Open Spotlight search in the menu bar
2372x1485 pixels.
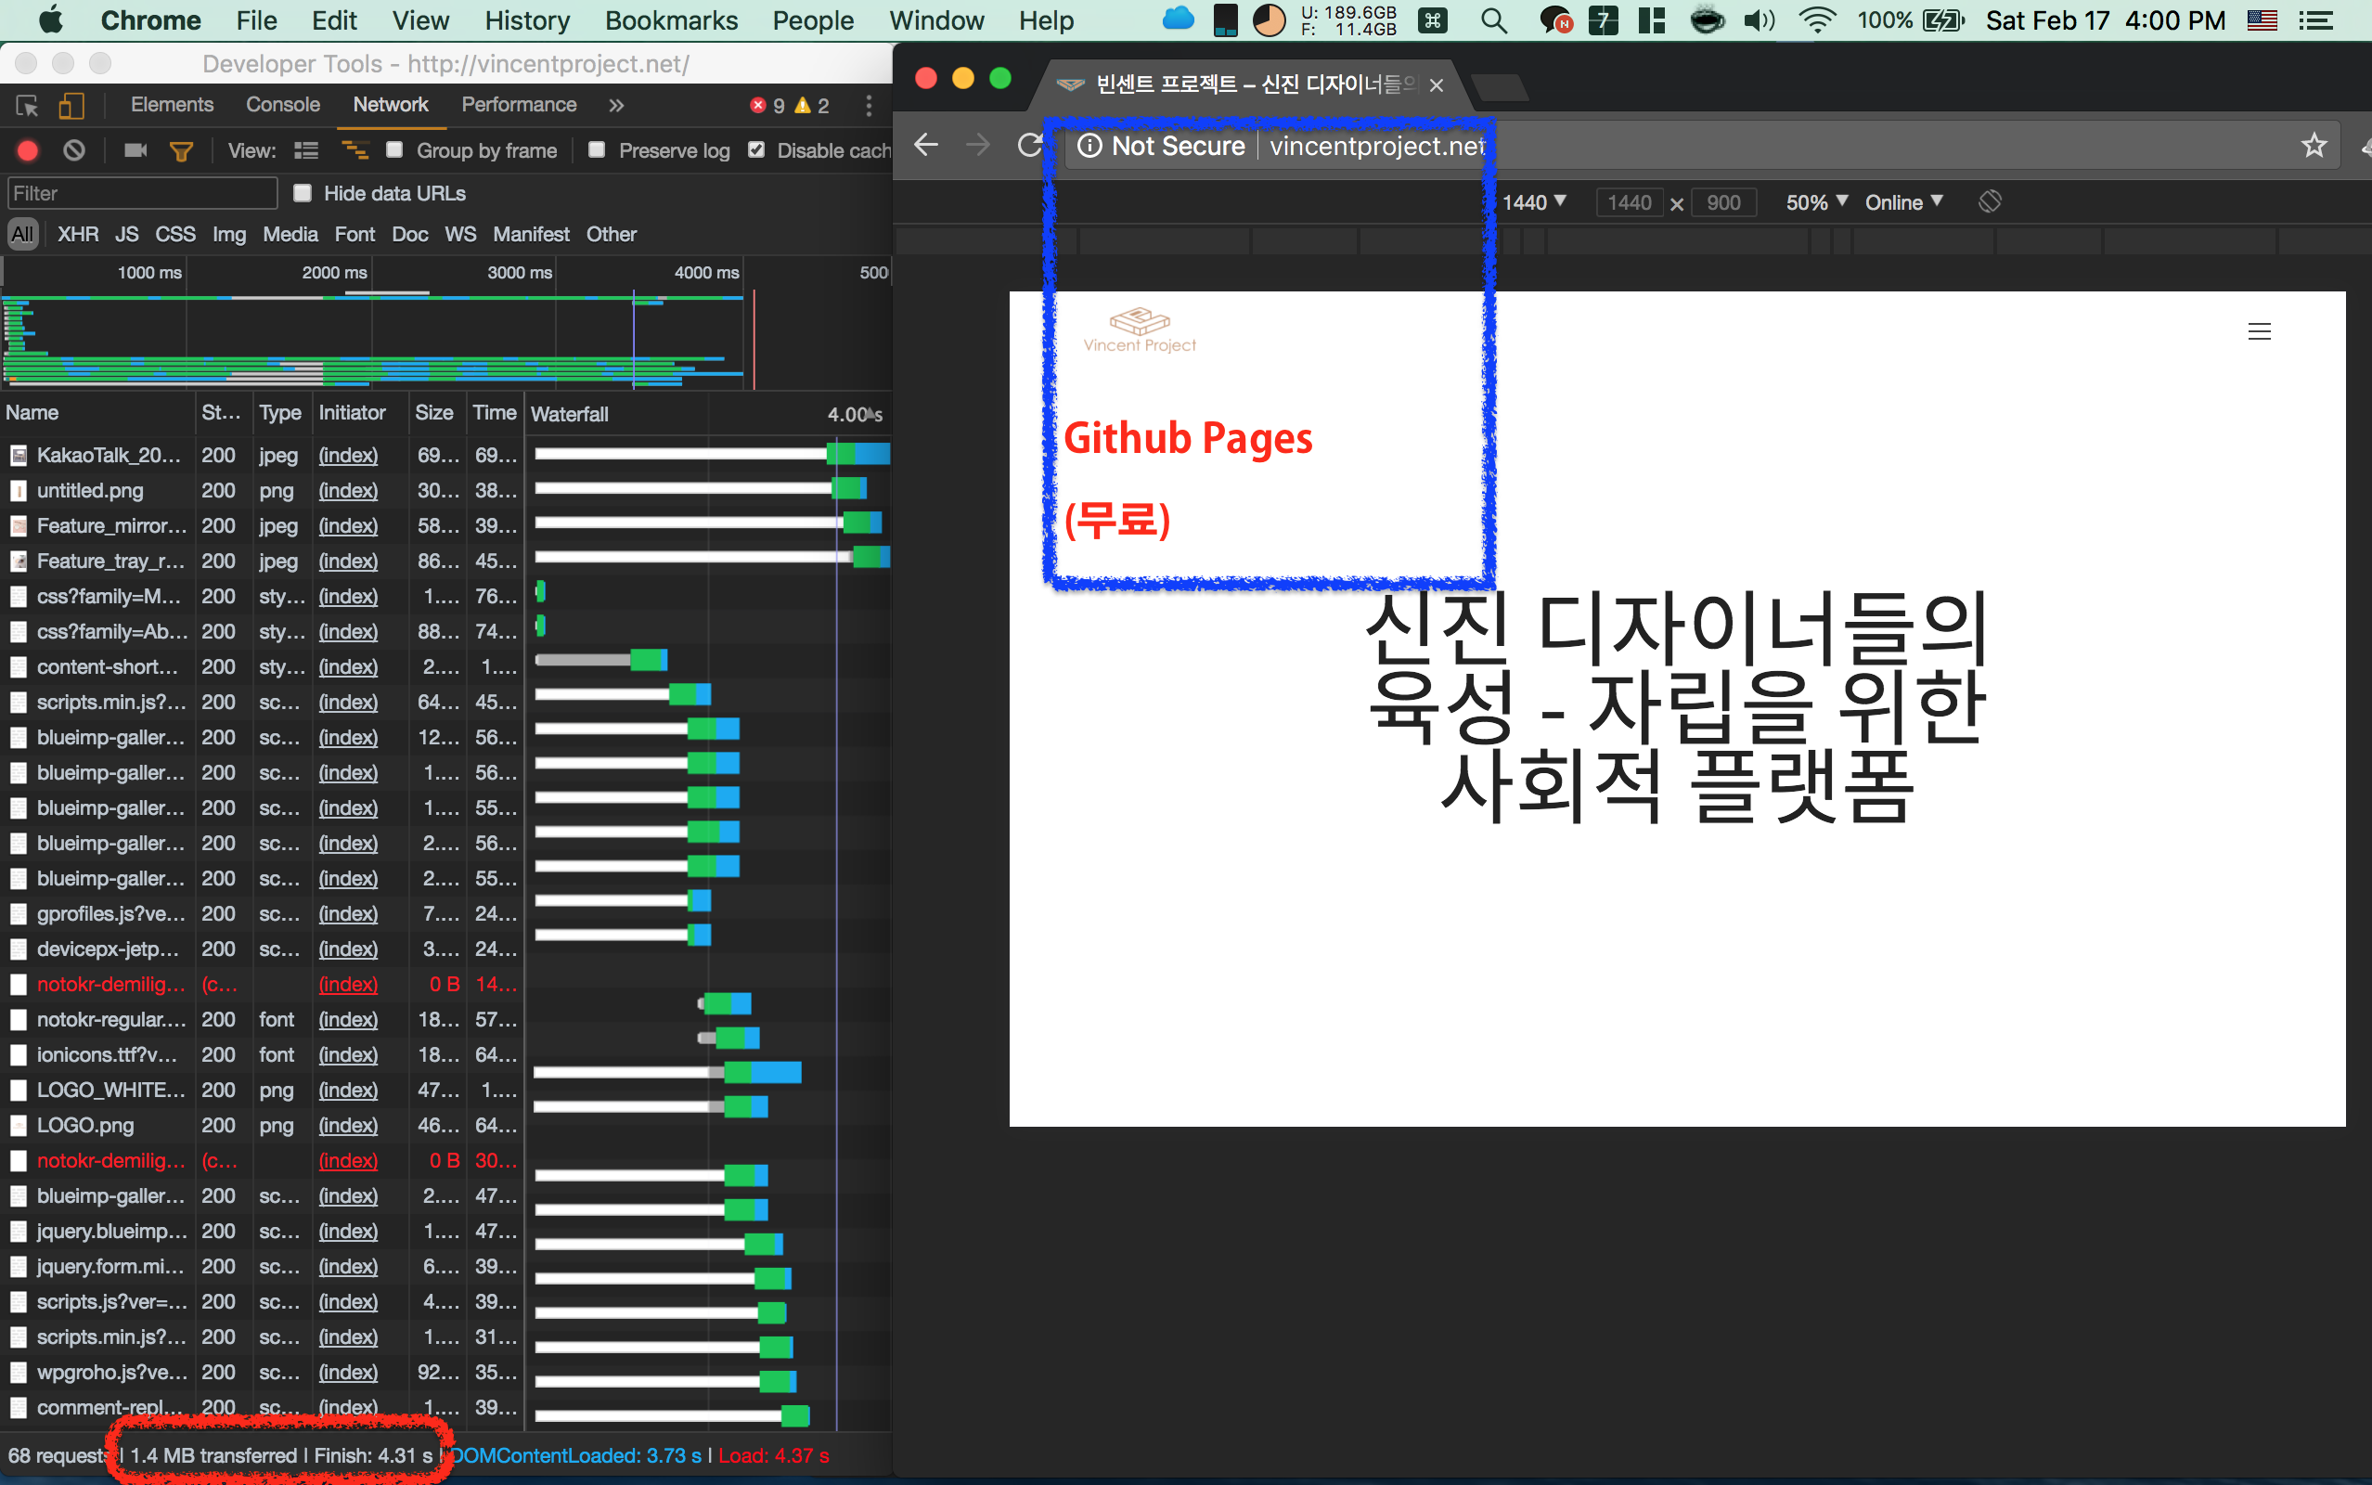click(1493, 19)
